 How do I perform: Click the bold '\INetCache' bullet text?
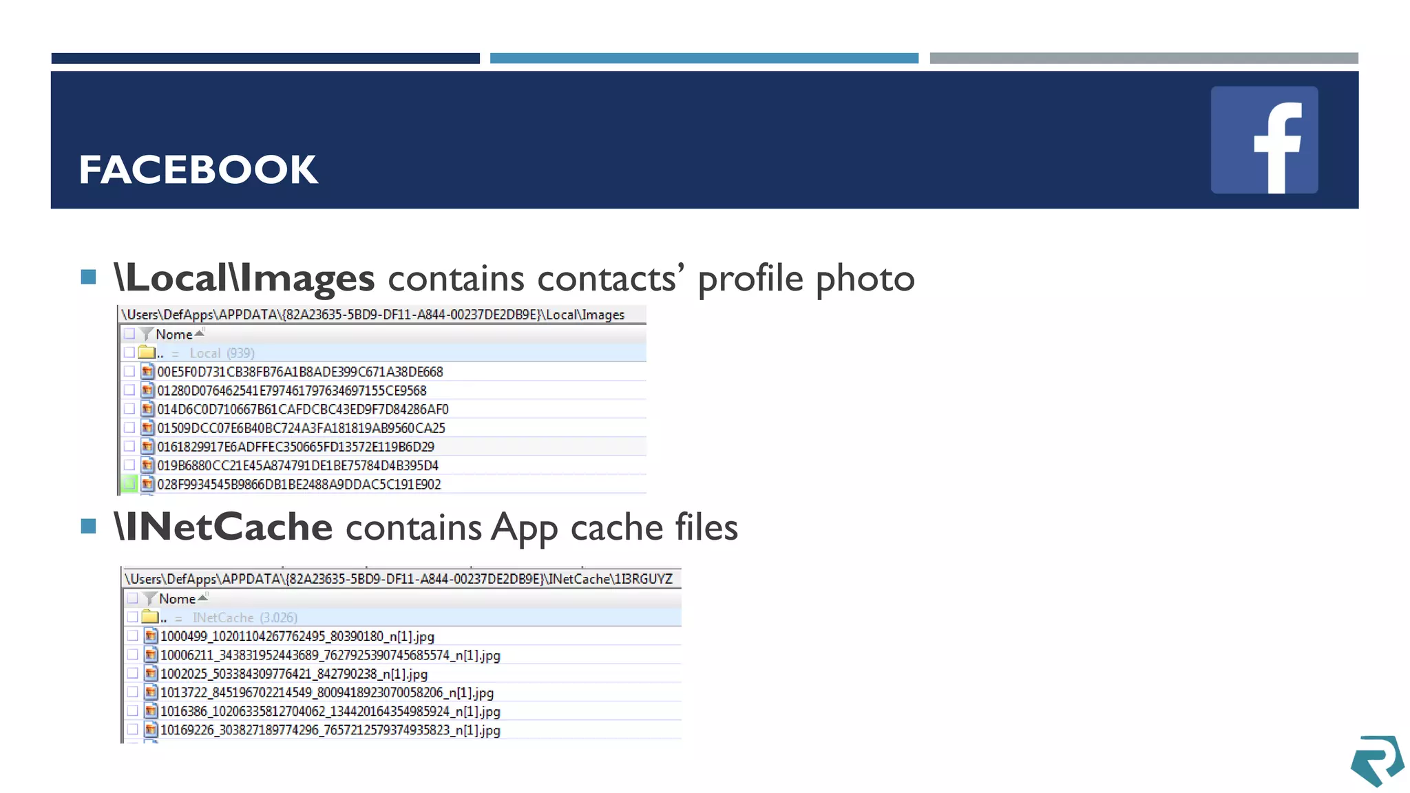pos(224,527)
